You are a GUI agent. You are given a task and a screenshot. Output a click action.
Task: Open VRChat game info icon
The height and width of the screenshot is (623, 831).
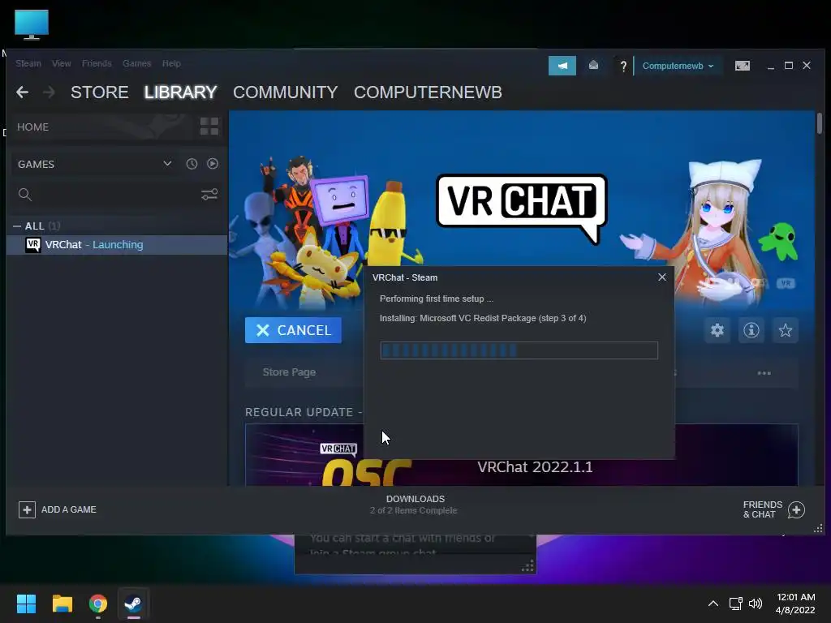pyautogui.click(x=751, y=330)
